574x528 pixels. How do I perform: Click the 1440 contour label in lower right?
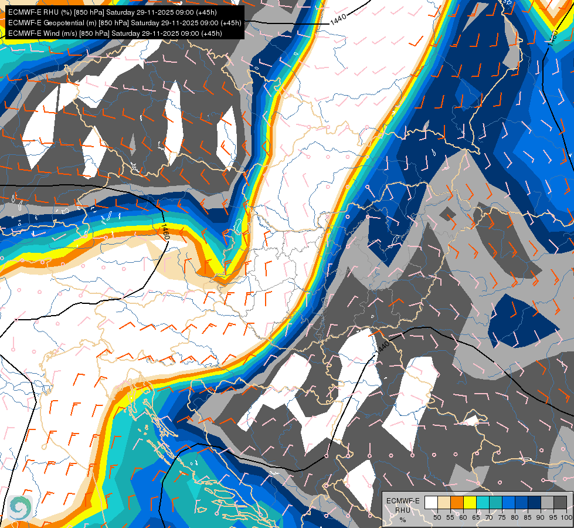pyautogui.click(x=382, y=347)
